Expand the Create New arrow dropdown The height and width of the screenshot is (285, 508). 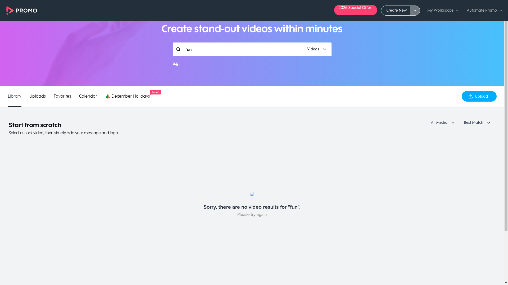[415, 11]
